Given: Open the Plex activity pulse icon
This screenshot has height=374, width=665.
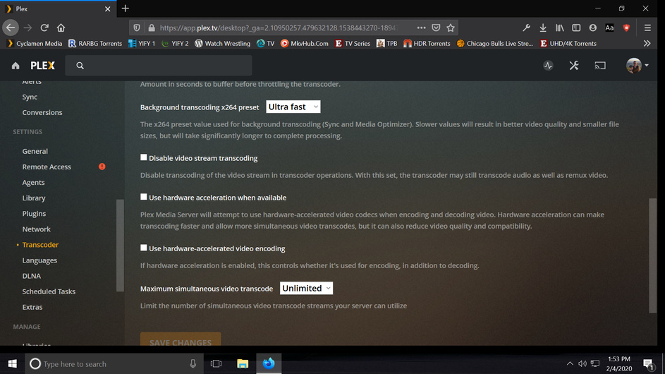Looking at the screenshot, I should click(x=548, y=66).
